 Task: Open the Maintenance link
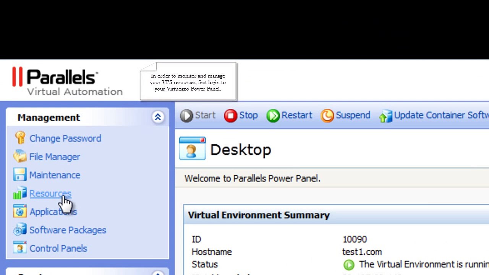coord(55,175)
